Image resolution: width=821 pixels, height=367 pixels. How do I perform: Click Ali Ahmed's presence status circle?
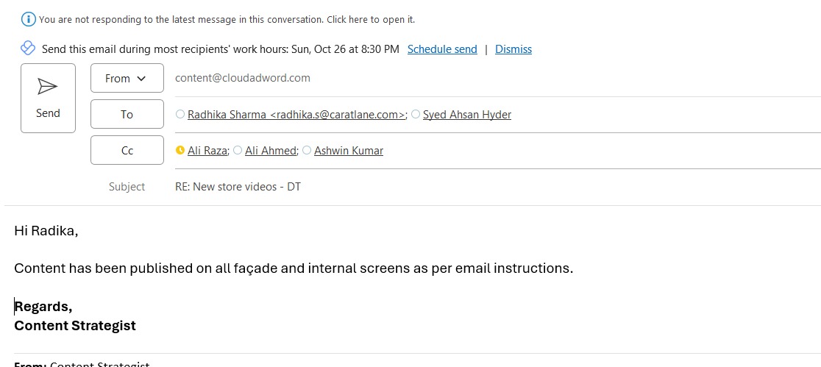[237, 151]
